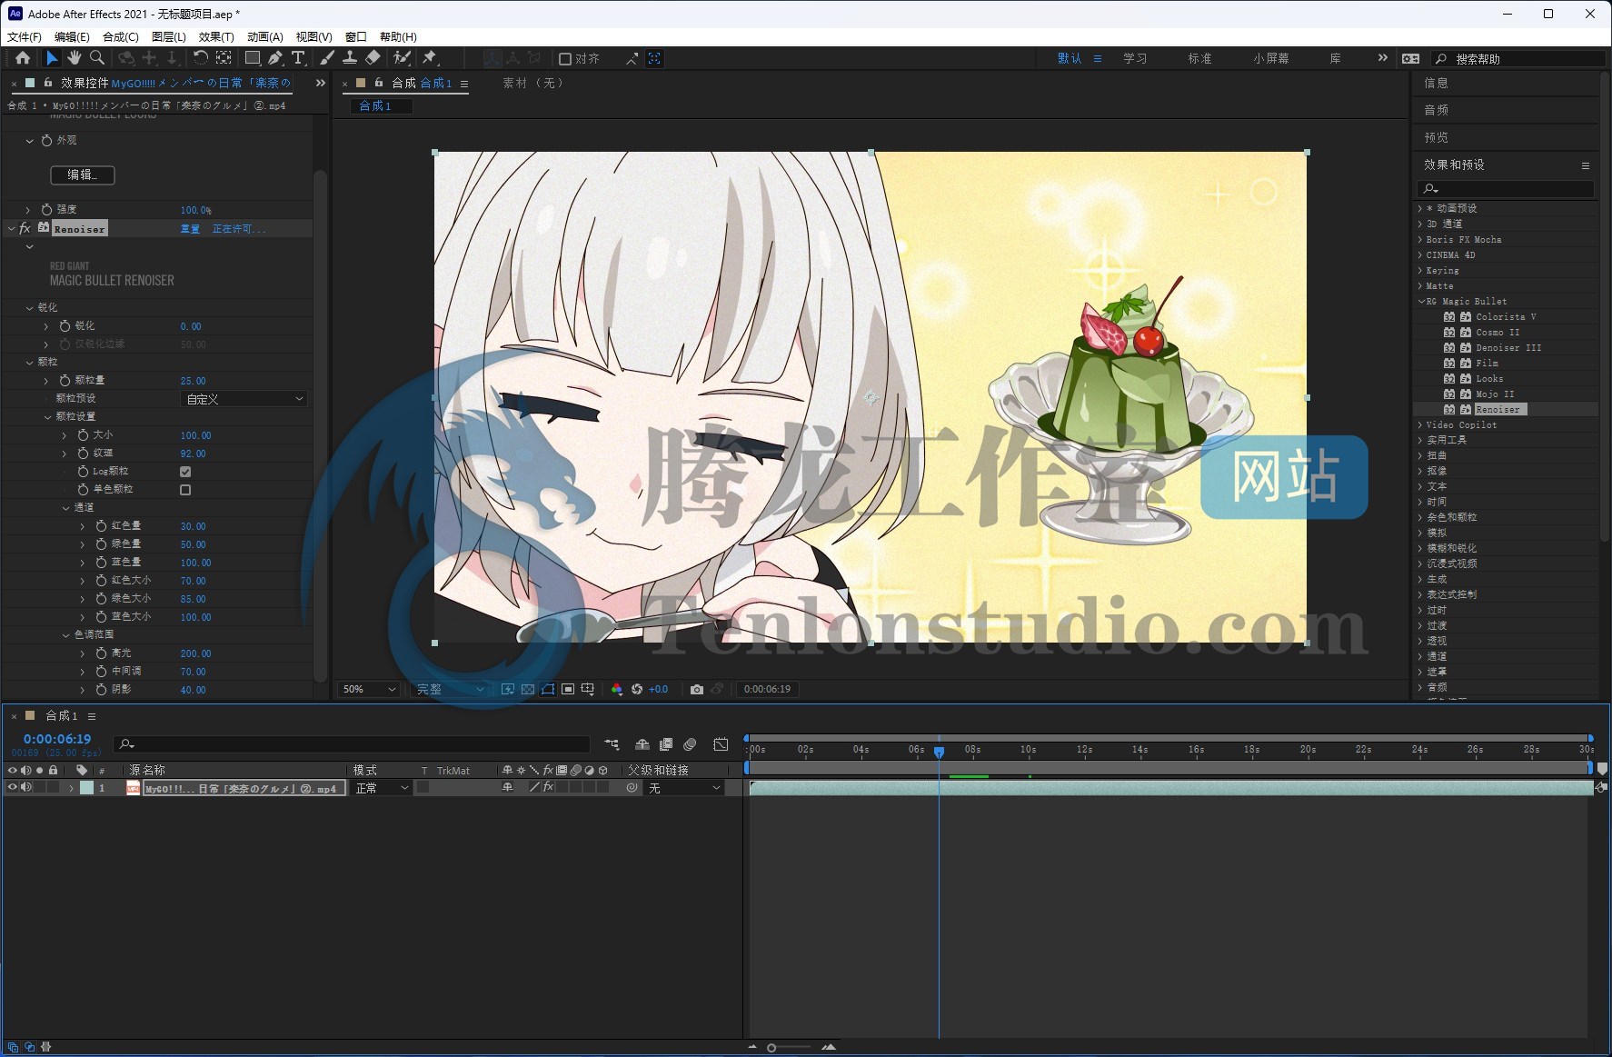This screenshot has width=1612, height=1057.
Task: Select the Pen tool
Action: point(275,58)
